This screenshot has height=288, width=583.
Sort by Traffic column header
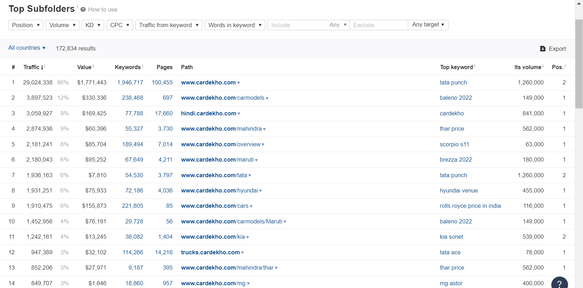[33, 67]
